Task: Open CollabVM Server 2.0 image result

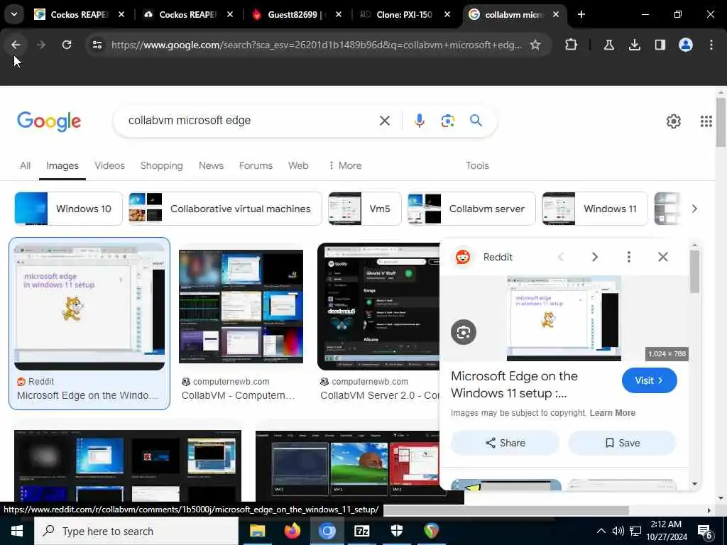Action: click(x=378, y=307)
